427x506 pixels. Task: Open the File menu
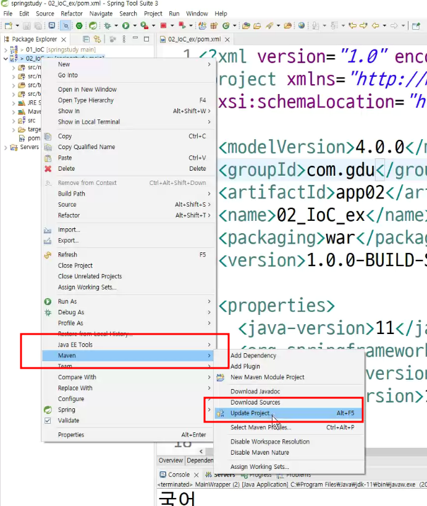[8, 14]
